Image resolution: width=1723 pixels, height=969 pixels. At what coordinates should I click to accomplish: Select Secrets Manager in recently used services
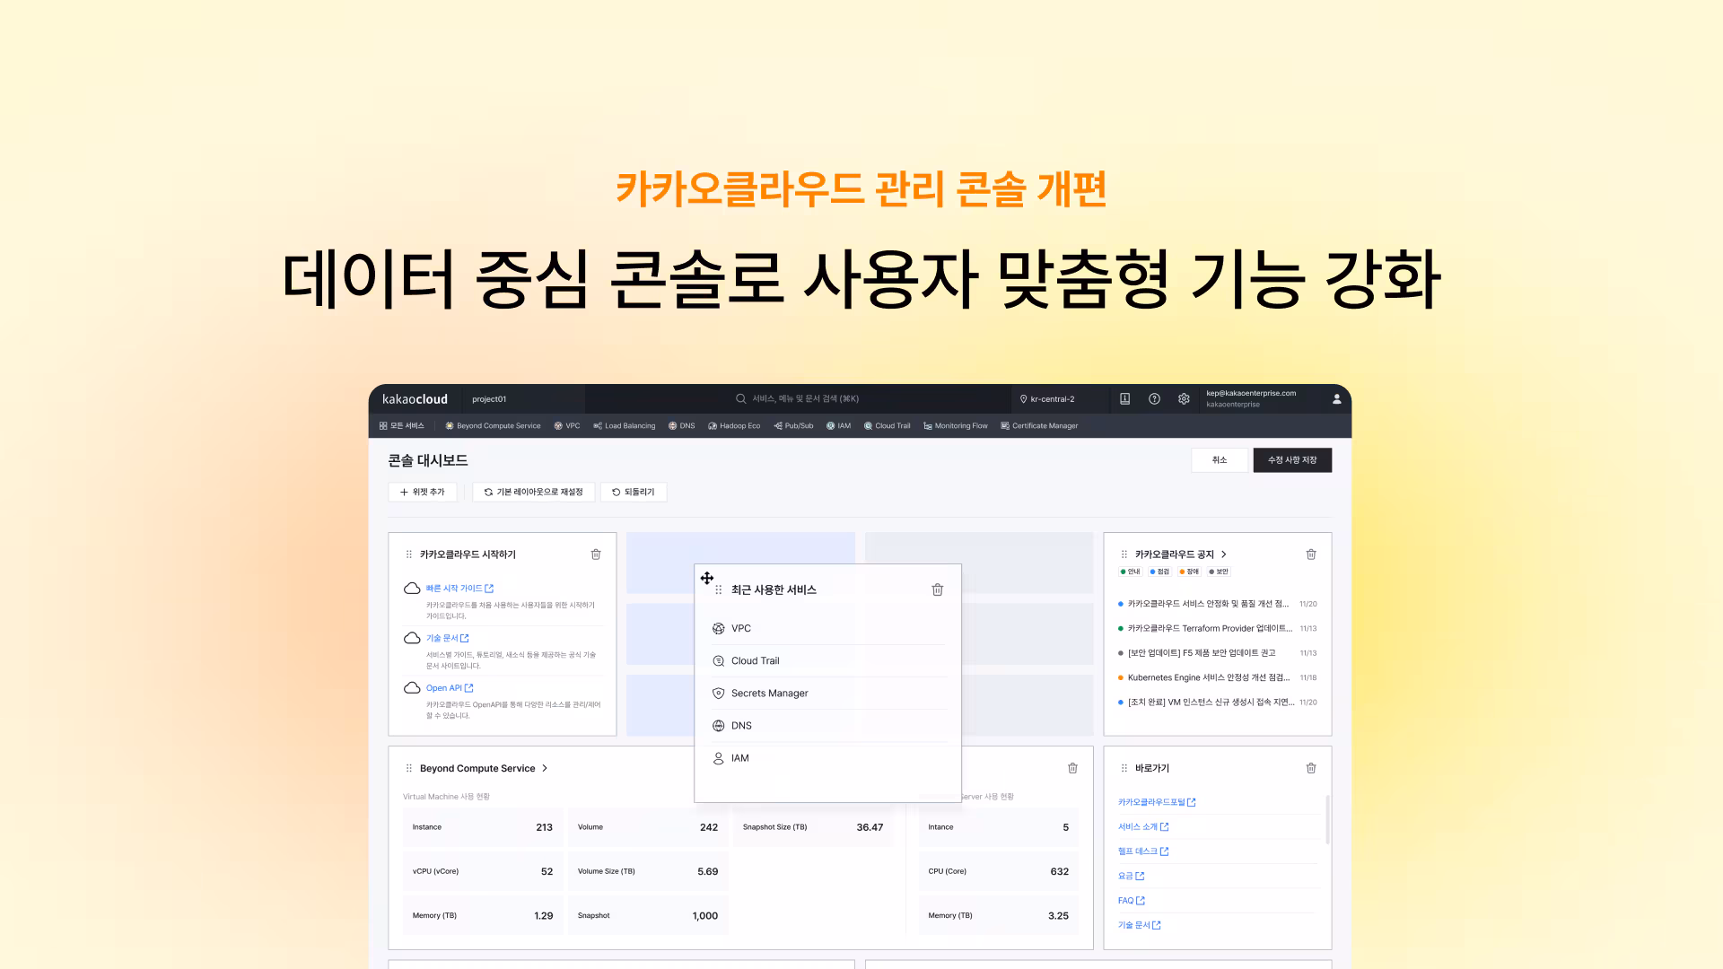828,693
